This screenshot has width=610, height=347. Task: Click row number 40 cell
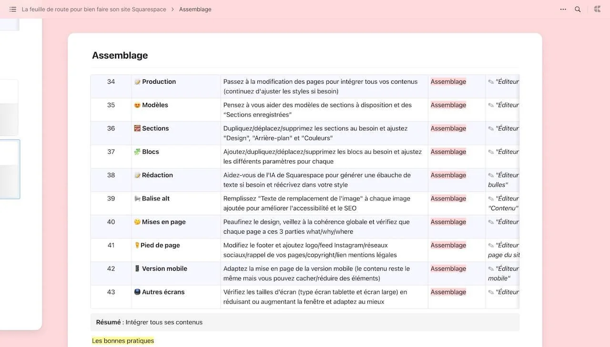point(111,227)
